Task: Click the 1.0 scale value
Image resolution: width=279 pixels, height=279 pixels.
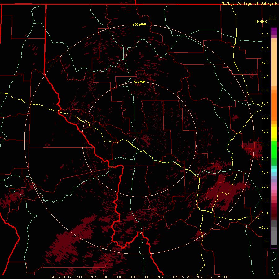Action: (265, 186)
